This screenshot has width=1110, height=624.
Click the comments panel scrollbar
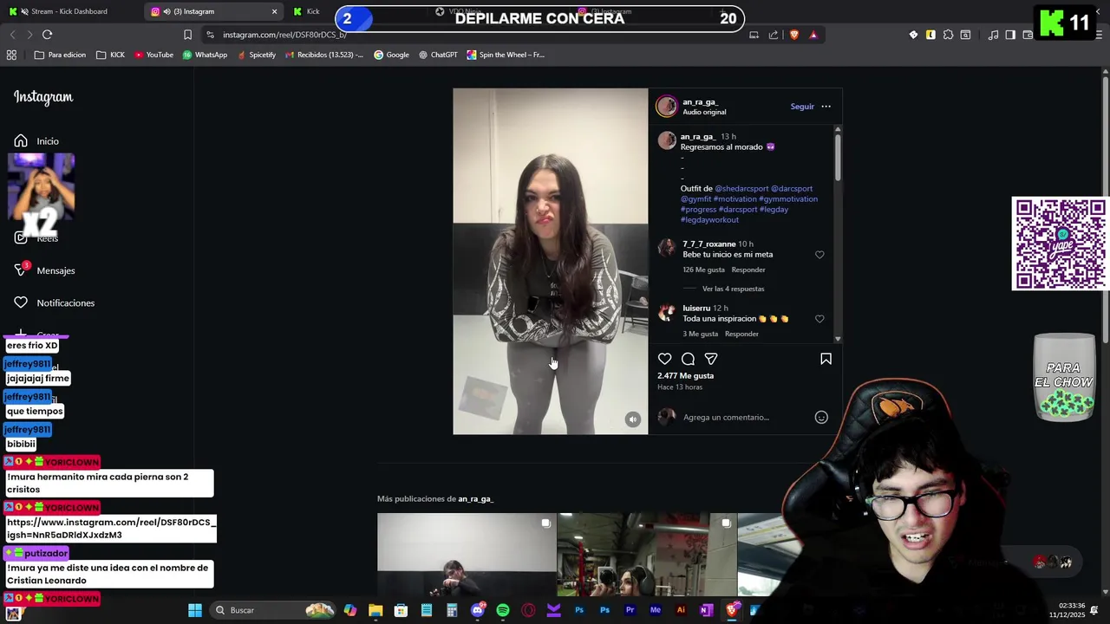click(838, 156)
